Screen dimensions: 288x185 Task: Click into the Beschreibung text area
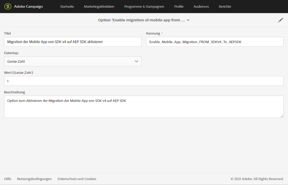144,107
